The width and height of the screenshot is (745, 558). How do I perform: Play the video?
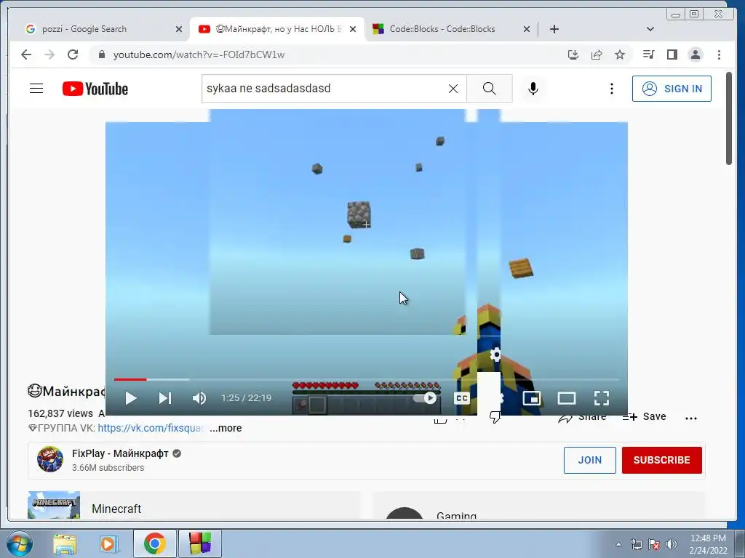(131, 398)
